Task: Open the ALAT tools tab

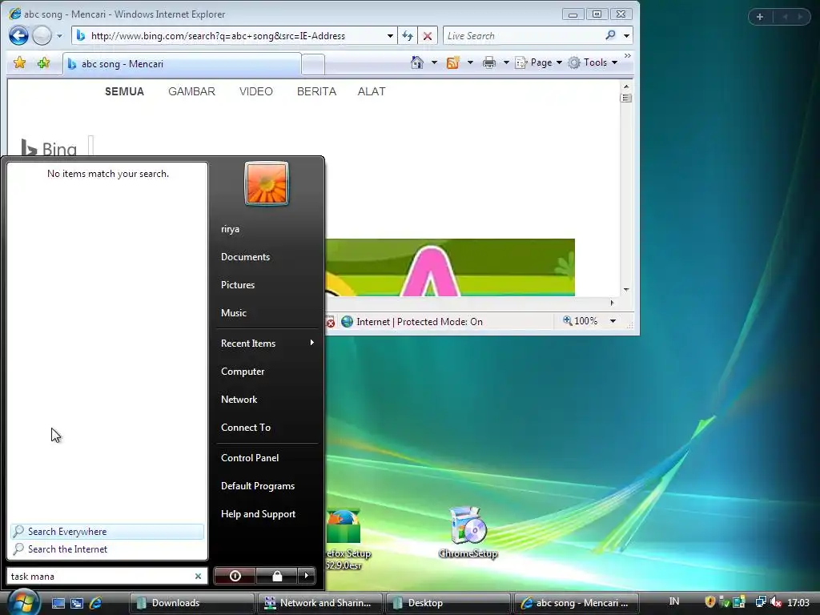Action: [x=372, y=91]
